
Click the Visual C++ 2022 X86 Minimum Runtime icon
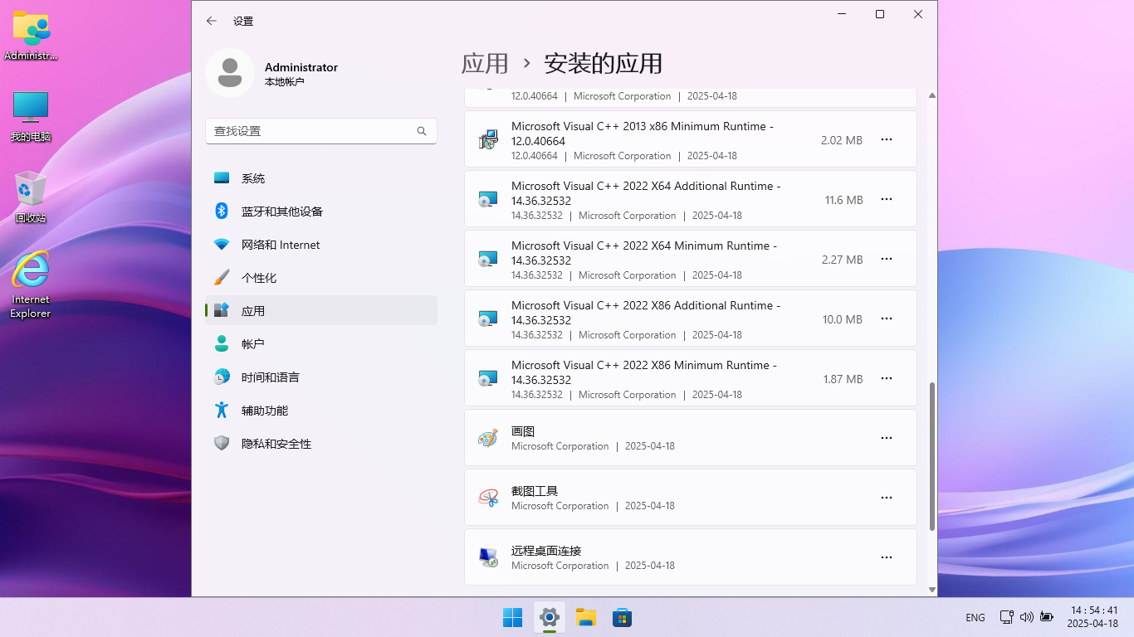(488, 378)
